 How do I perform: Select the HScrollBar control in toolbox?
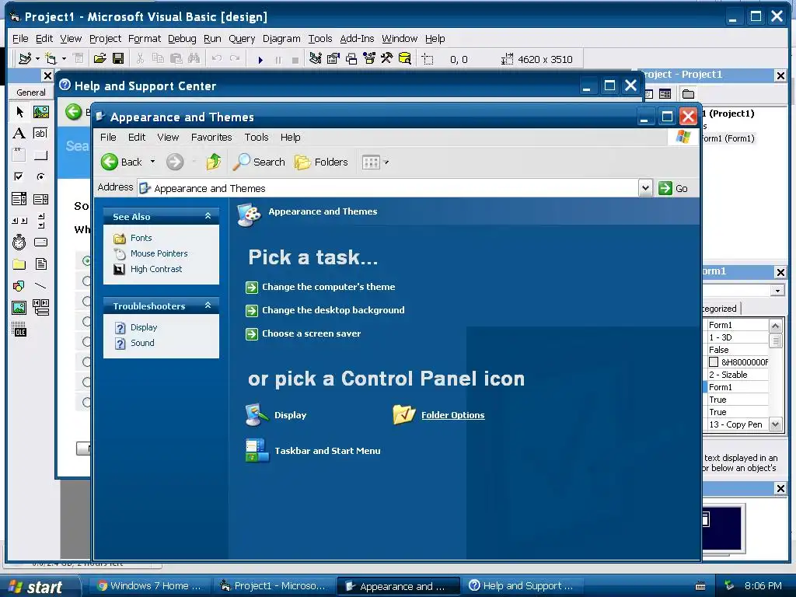point(19,220)
